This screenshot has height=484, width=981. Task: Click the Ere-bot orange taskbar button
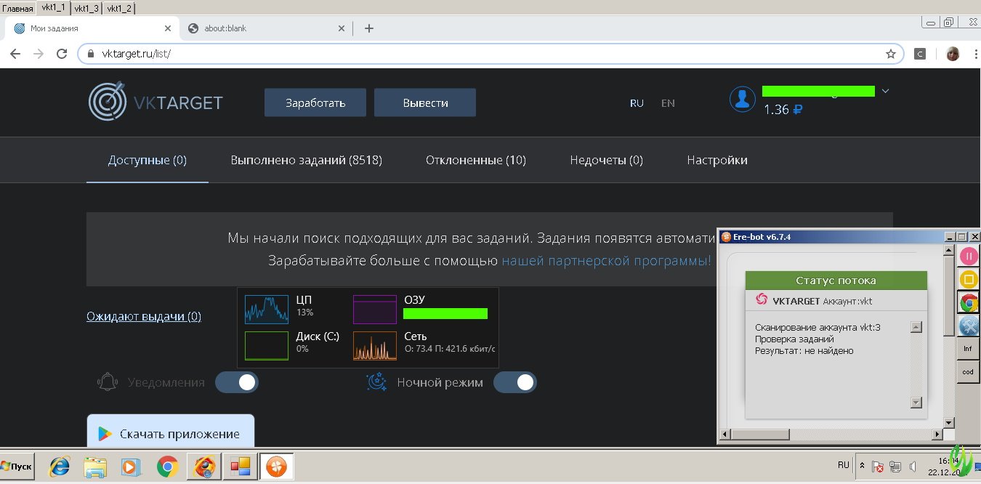277,466
